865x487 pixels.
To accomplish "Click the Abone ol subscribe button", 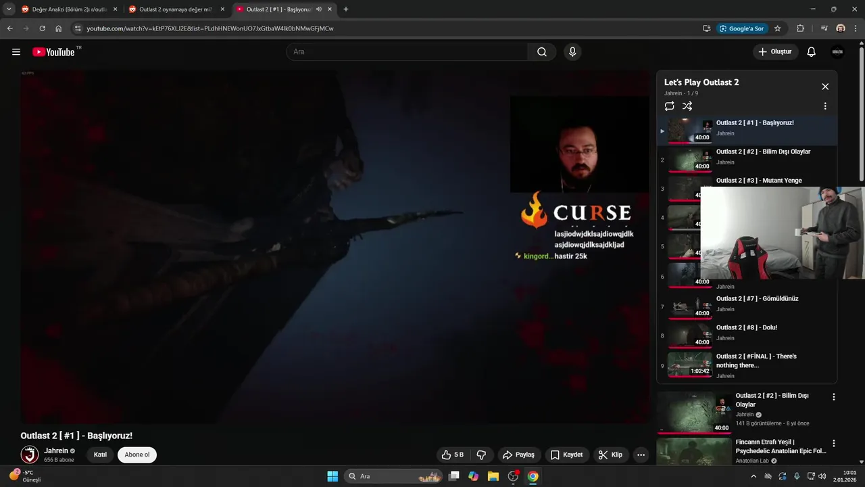I will pyautogui.click(x=137, y=455).
